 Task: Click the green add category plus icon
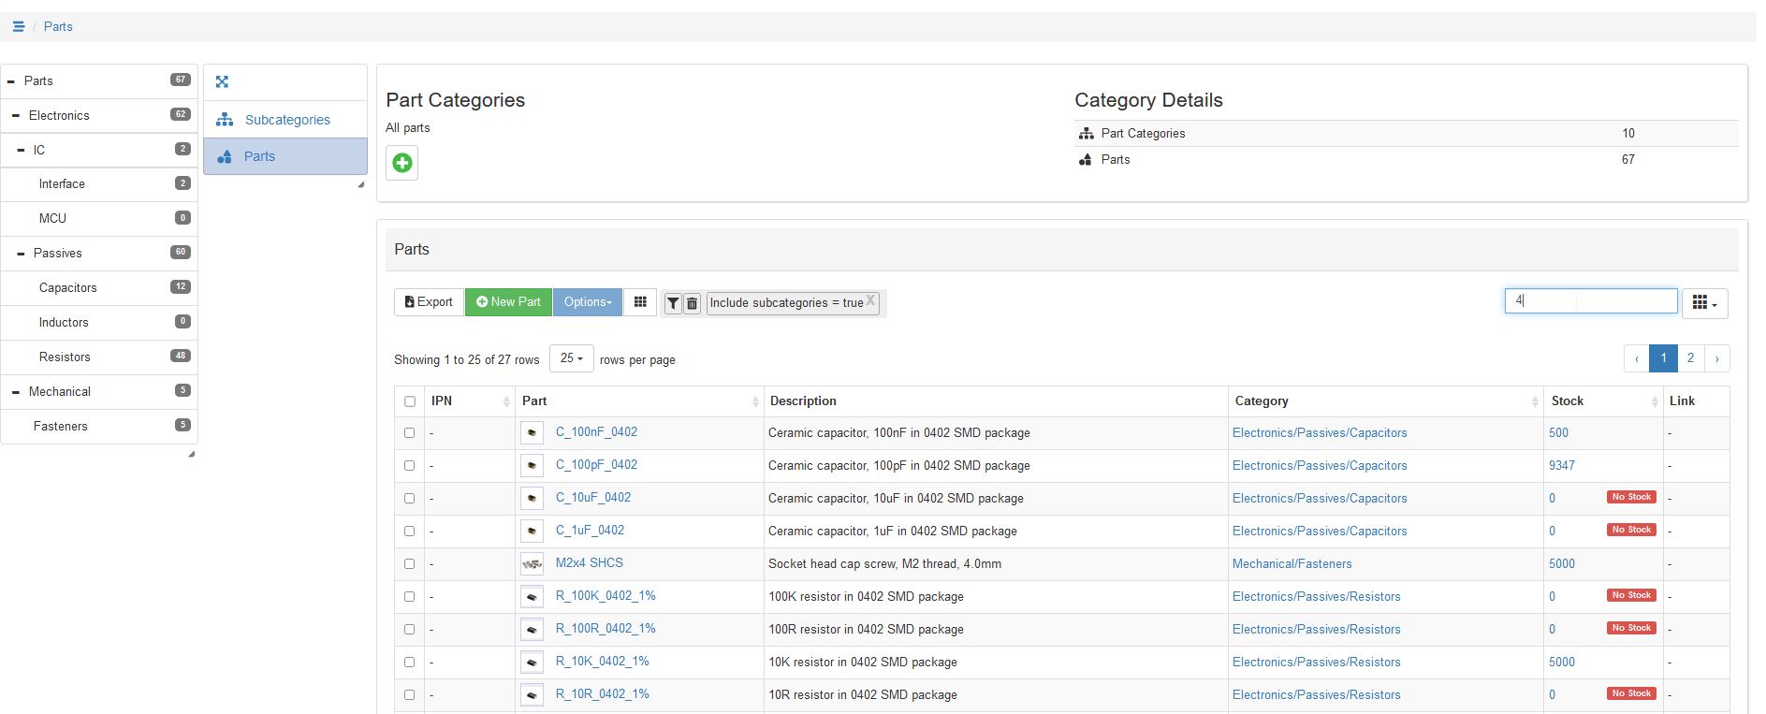[402, 163]
